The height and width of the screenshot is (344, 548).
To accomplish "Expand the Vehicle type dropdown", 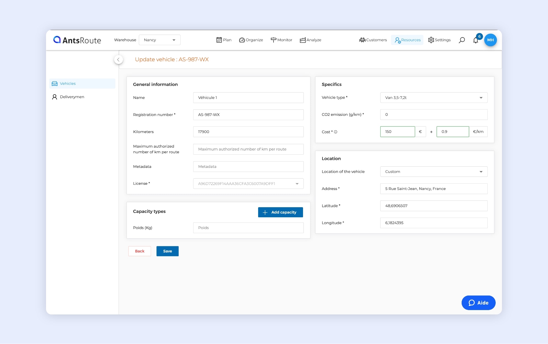I will pyautogui.click(x=434, y=98).
